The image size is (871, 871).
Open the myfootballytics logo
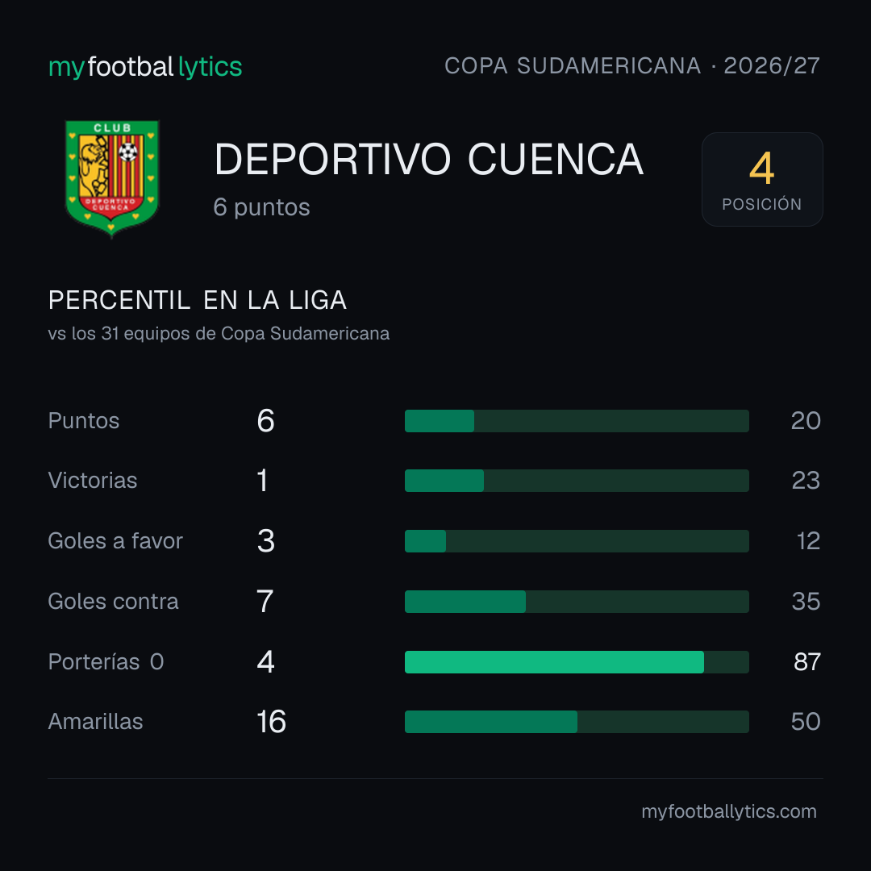click(x=145, y=67)
